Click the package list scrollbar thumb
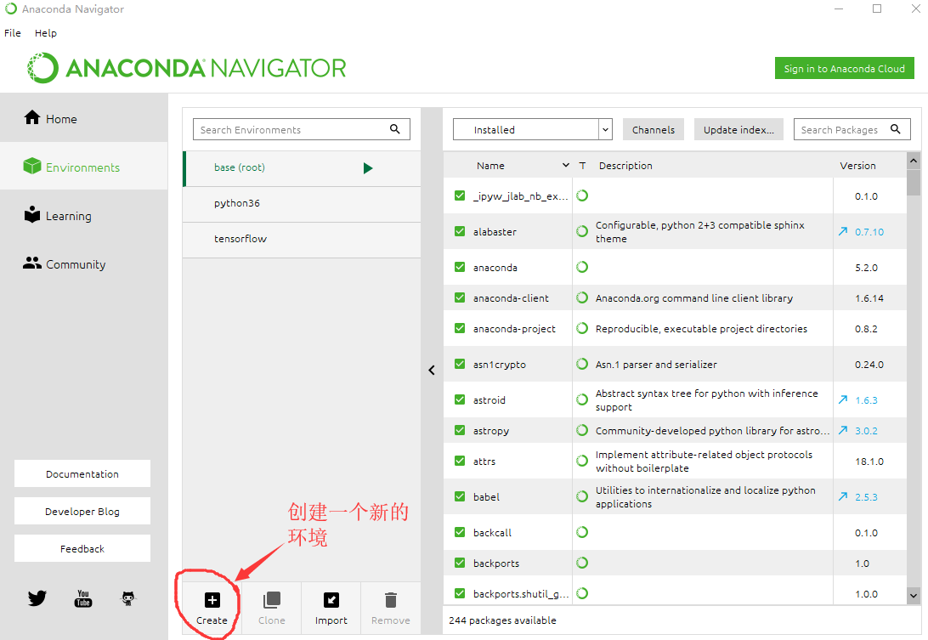 pos(914,182)
